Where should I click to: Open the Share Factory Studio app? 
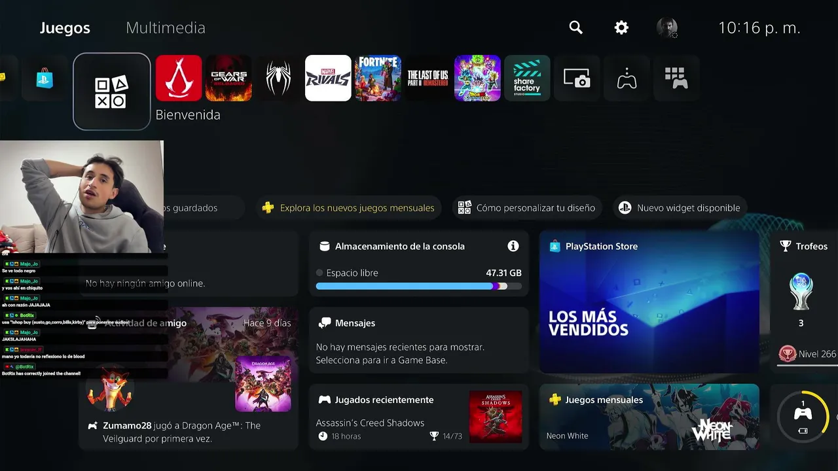(527, 78)
